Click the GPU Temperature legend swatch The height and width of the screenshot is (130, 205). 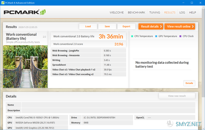coord(156,36)
